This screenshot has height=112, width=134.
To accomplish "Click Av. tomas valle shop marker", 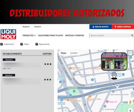I will [70, 95].
